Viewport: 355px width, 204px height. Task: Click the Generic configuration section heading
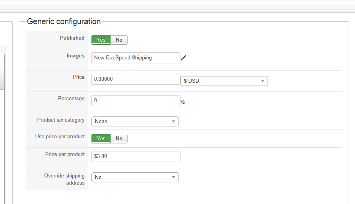point(64,21)
